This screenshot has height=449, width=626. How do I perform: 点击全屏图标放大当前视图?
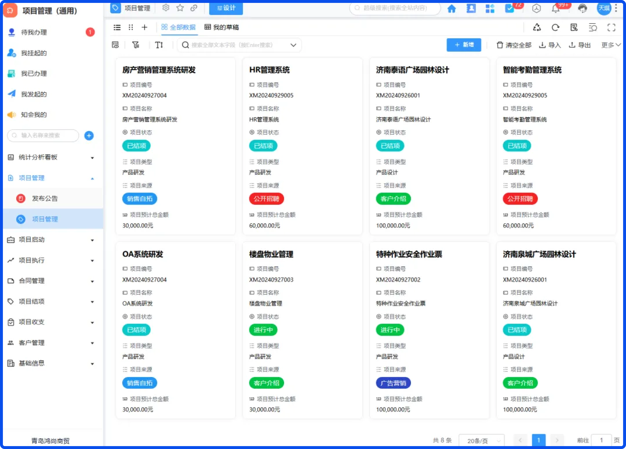click(612, 28)
